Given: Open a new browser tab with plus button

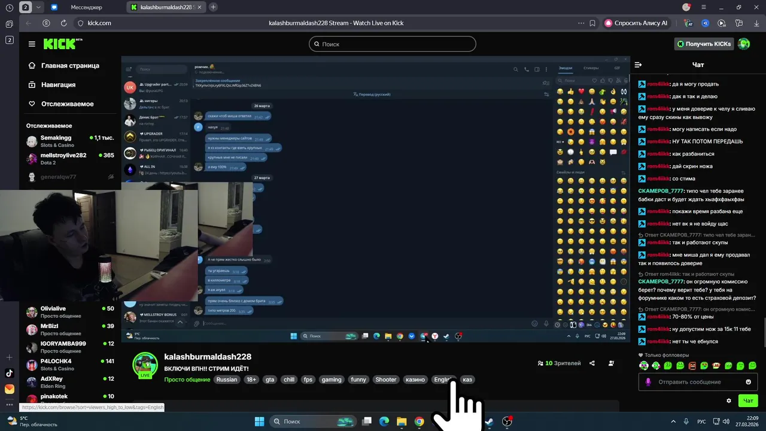Looking at the screenshot, I should (213, 7).
